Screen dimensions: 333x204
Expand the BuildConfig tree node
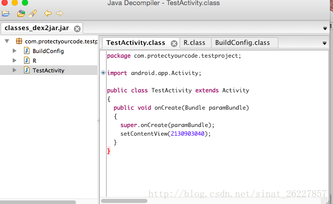[x=14, y=51]
